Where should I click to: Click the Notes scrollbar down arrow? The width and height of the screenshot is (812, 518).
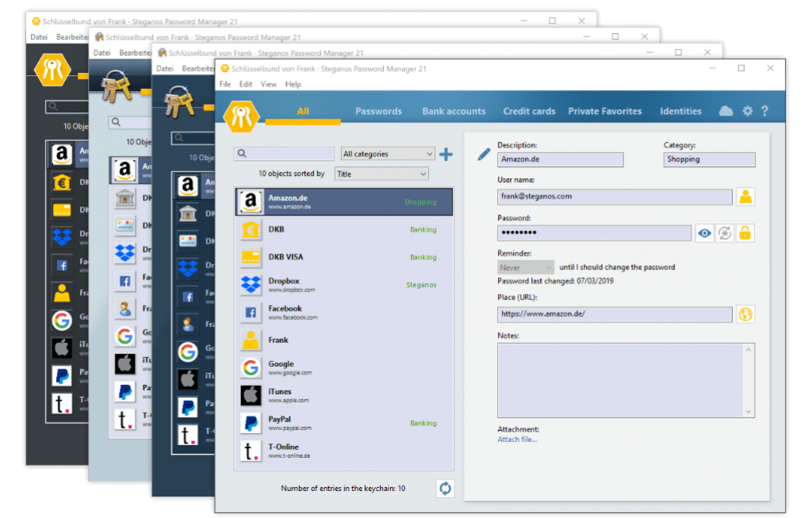point(749,412)
